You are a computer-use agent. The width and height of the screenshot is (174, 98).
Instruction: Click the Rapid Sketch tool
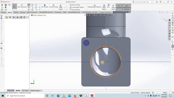click(x=113, y=7)
